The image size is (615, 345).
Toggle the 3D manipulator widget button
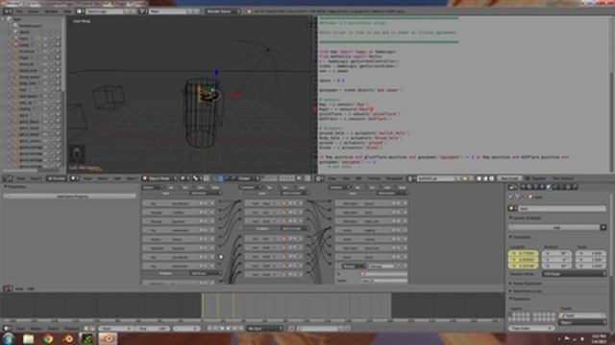[220, 178]
